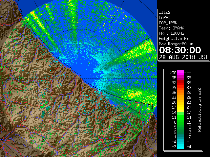Select the "28 AUG 2018 JST" date
The height and width of the screenshot is (157, 210).
(x=183, y=57)
